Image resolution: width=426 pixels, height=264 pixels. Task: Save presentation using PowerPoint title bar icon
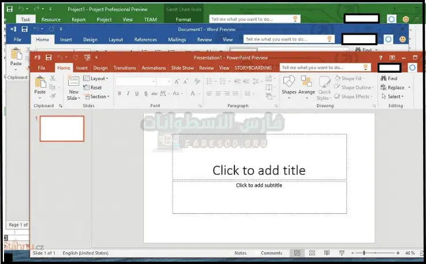48,58
